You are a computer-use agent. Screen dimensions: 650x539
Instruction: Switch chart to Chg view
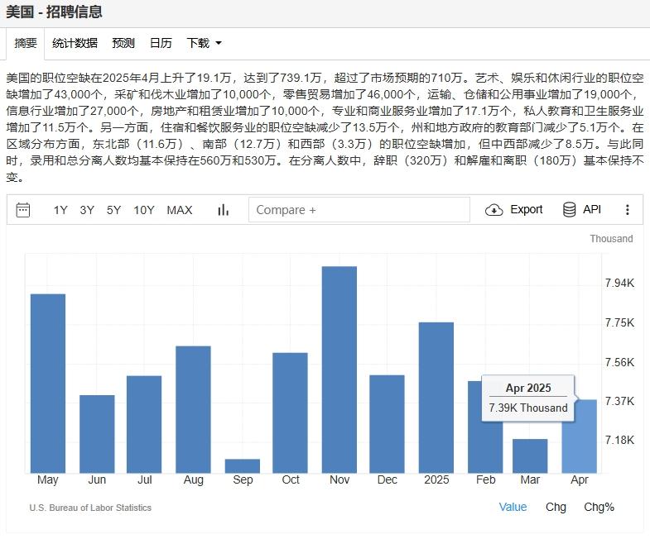(556, 507)
